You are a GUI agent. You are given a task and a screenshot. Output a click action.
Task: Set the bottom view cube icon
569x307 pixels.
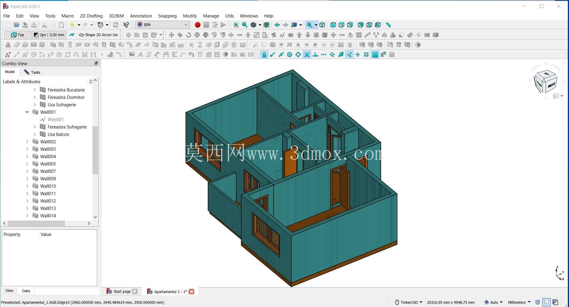click(369, 25)
